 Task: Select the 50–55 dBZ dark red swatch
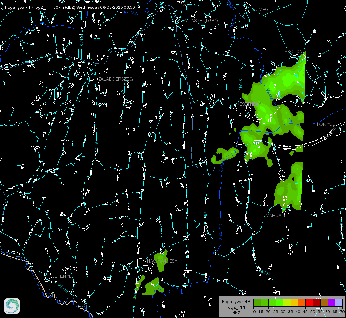(x=317, y=303)
